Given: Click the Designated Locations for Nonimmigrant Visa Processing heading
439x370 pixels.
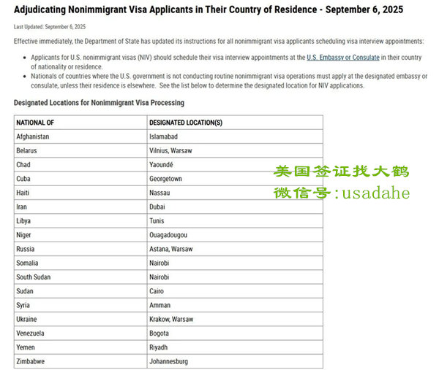Looking at the screenshot, I should coord(99,103).
